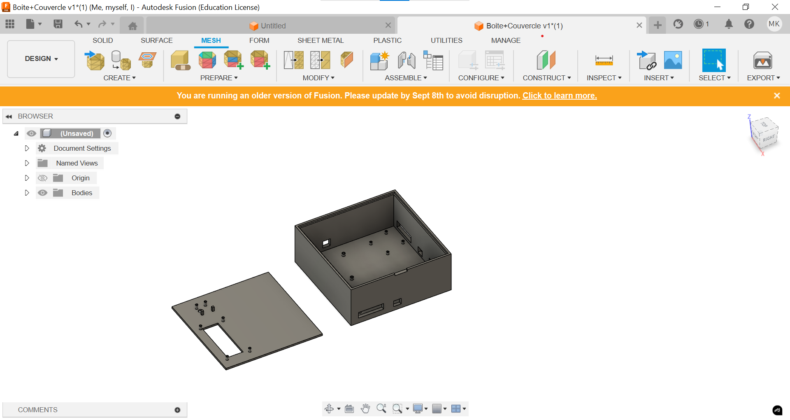Click the Repair mesh icon
790x420 pixels.
click(180, 60)
